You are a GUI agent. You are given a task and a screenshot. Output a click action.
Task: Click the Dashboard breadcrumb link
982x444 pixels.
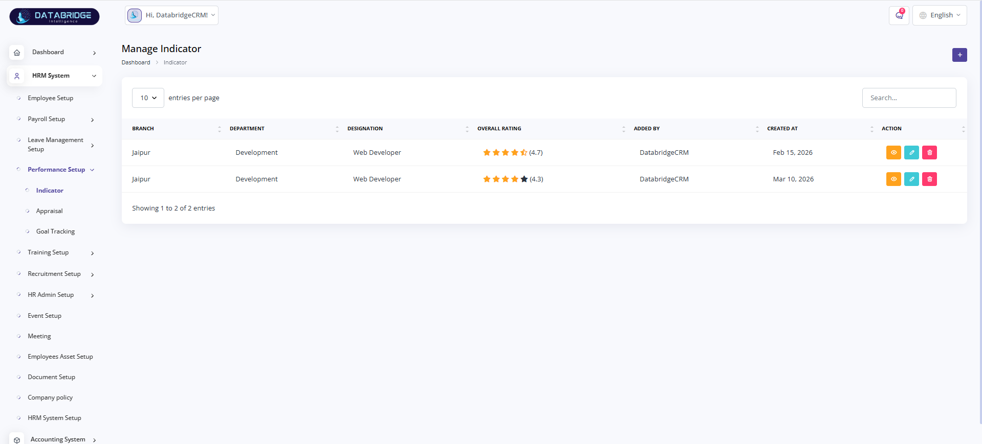[136, 62]
